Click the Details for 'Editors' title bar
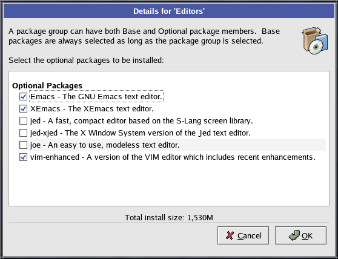 (169, 11)
